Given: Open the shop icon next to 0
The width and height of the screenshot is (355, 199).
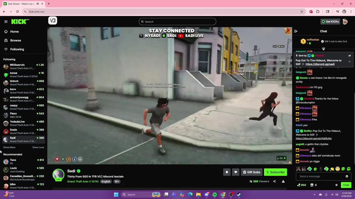Looking at the screenshot, I should pos(312,185).
